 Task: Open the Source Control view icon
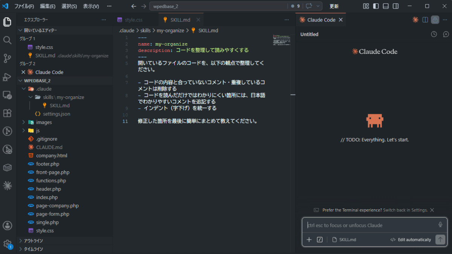pos(7,58)
